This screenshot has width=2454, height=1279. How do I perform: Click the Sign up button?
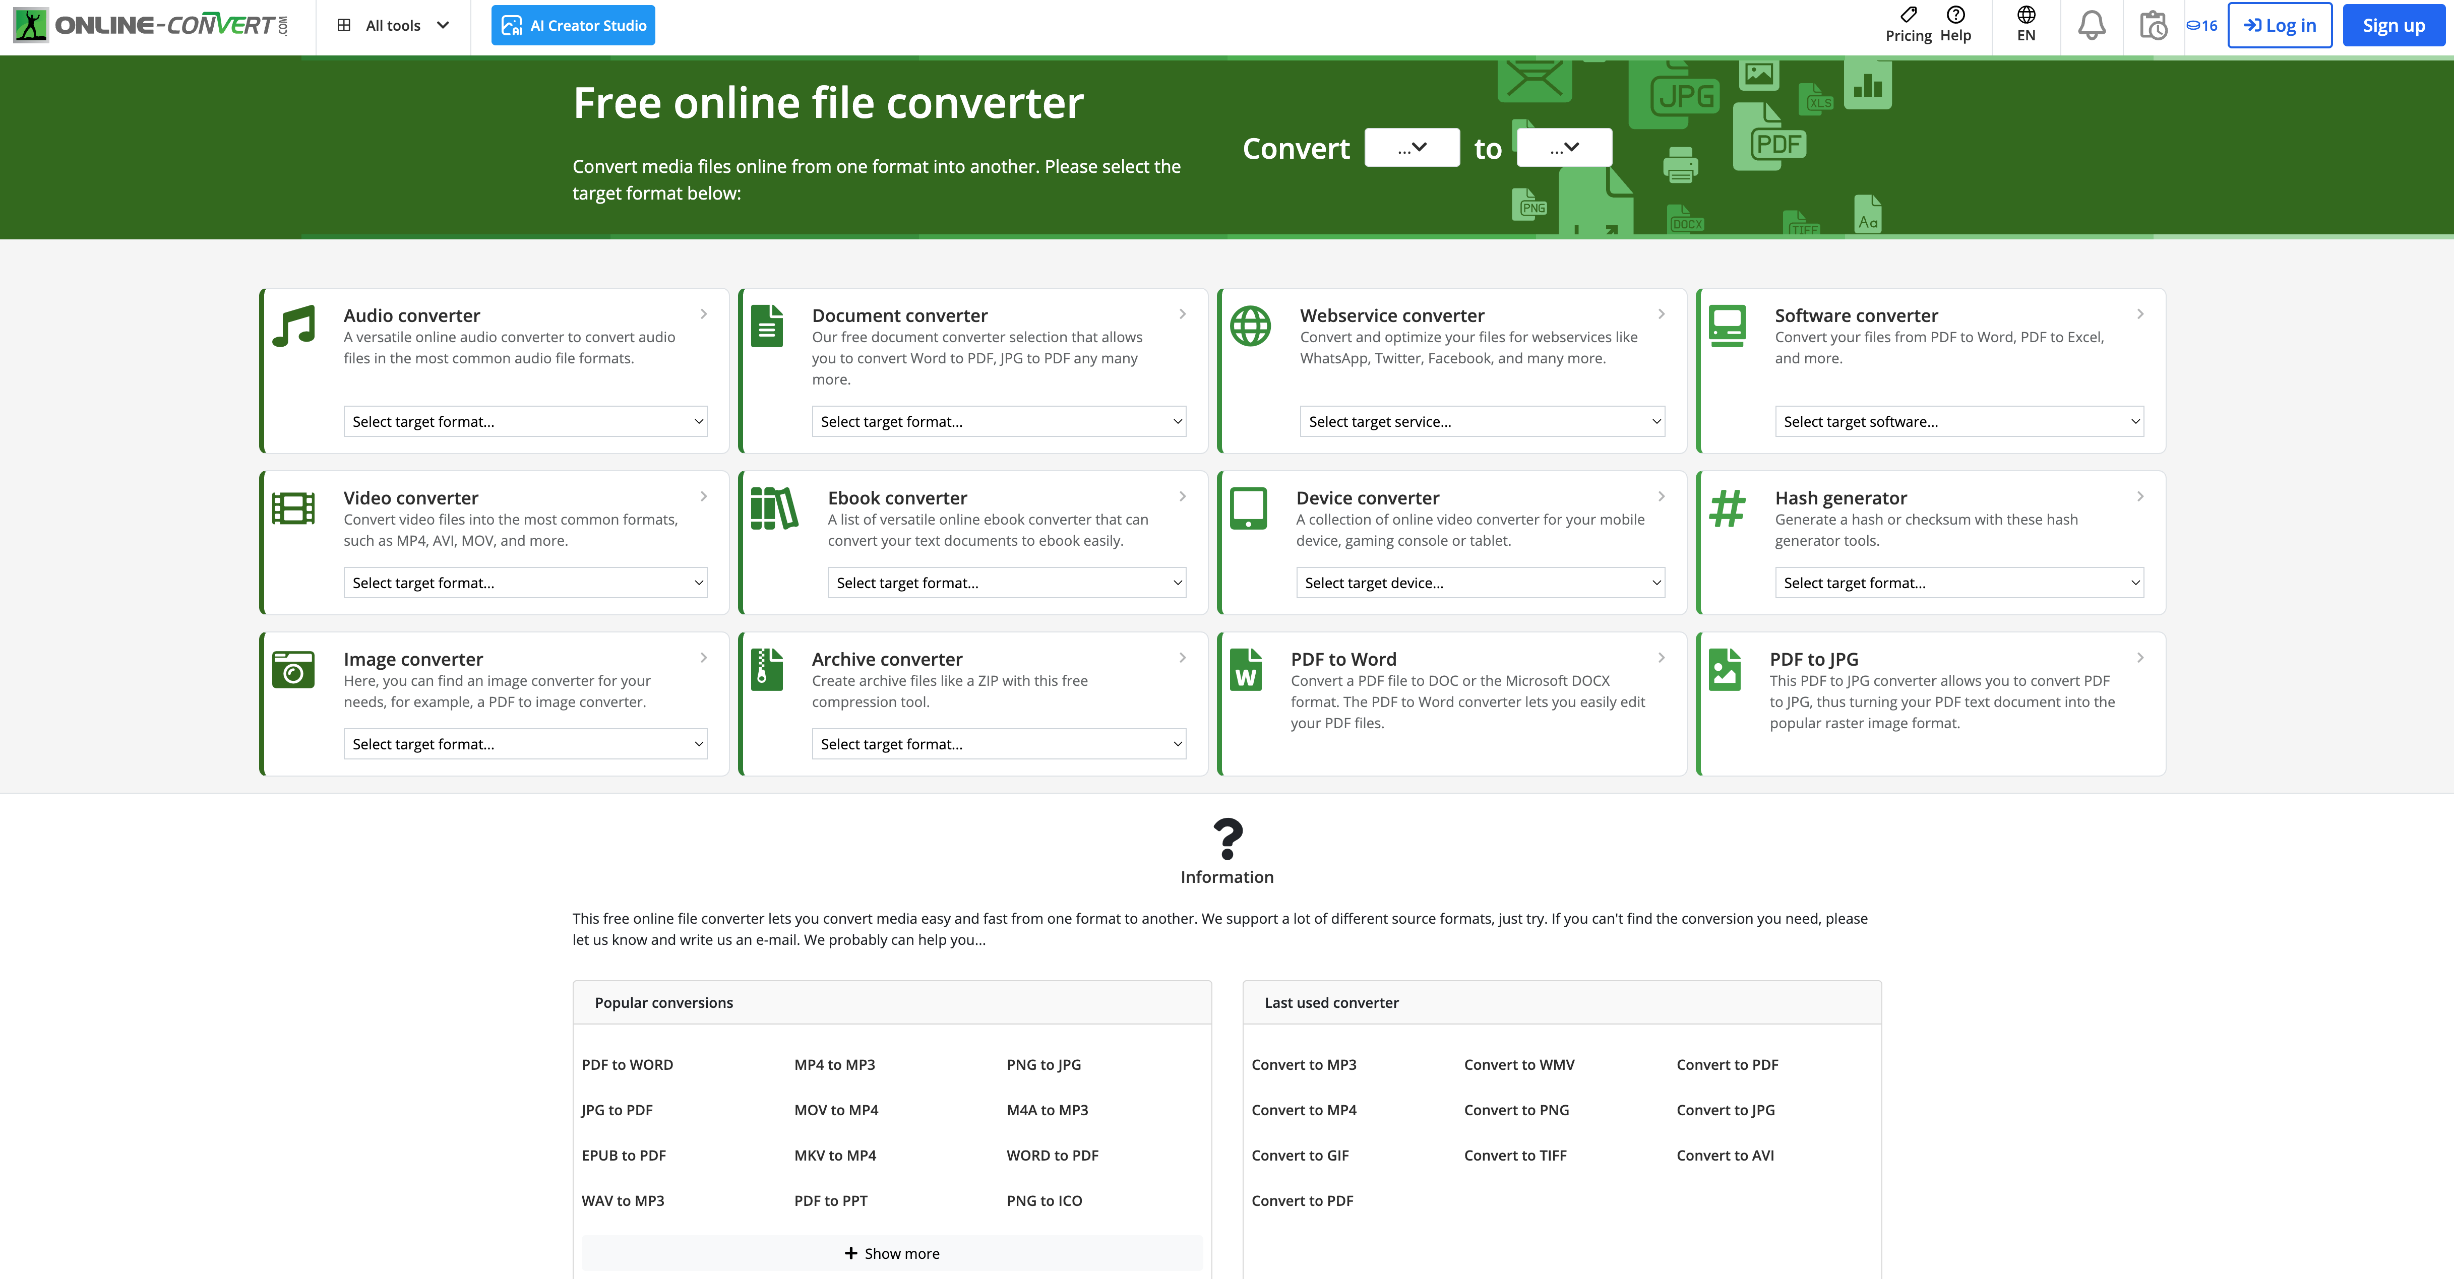pos(2393,26)
